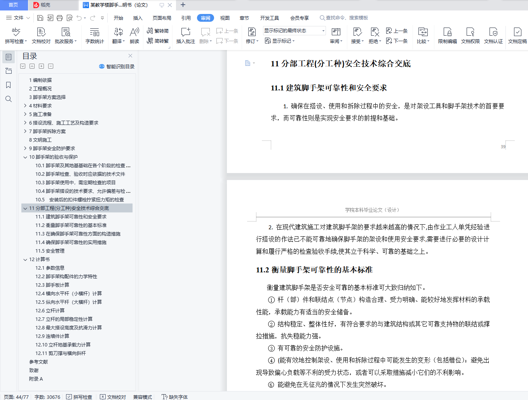Click page count 页面: 44/77 in status bar
Screen dimensions: 528x400
(x=16, y=397)
